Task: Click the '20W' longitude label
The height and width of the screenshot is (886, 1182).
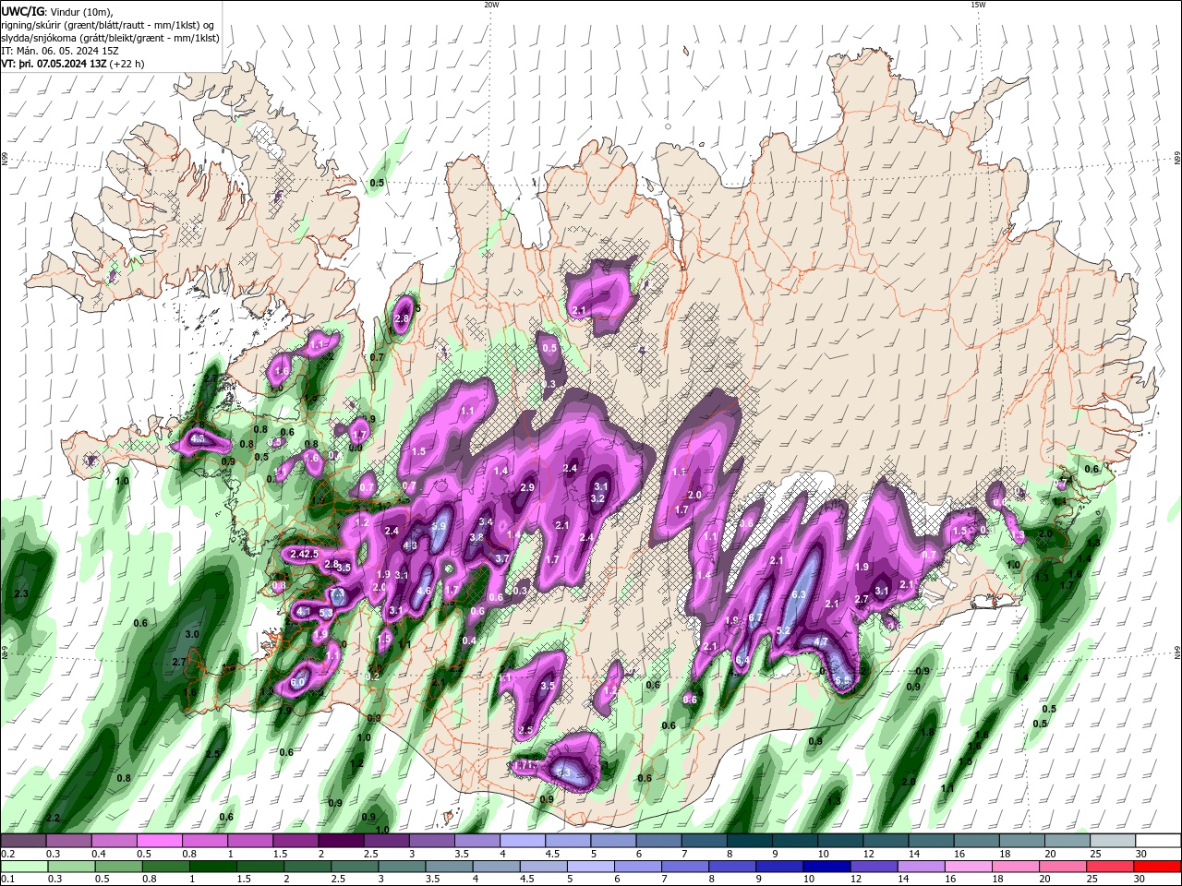Action: tap(491, 5)
